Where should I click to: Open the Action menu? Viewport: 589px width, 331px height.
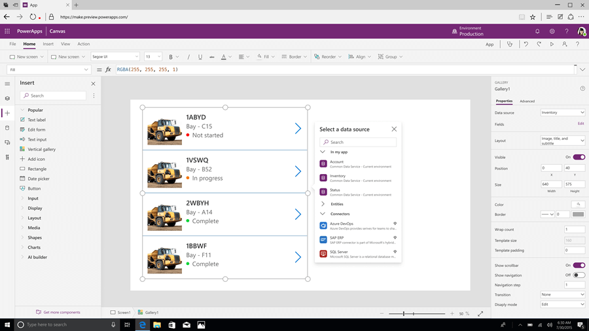[x=83, y=44]
